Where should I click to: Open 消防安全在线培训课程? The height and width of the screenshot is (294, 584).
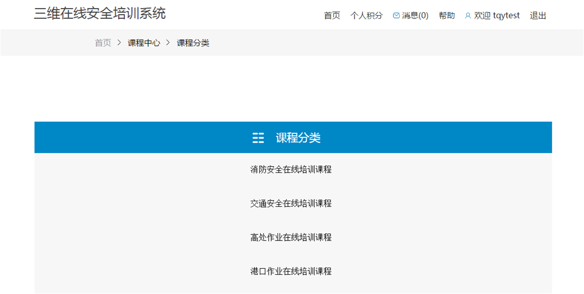tap(291, 170)
